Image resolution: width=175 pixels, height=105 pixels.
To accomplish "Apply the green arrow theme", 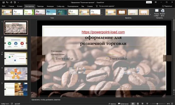I will coord(29,12).
